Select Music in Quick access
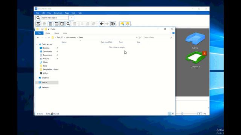Viewport: 241px width, 135px height. tap(45, 62)
